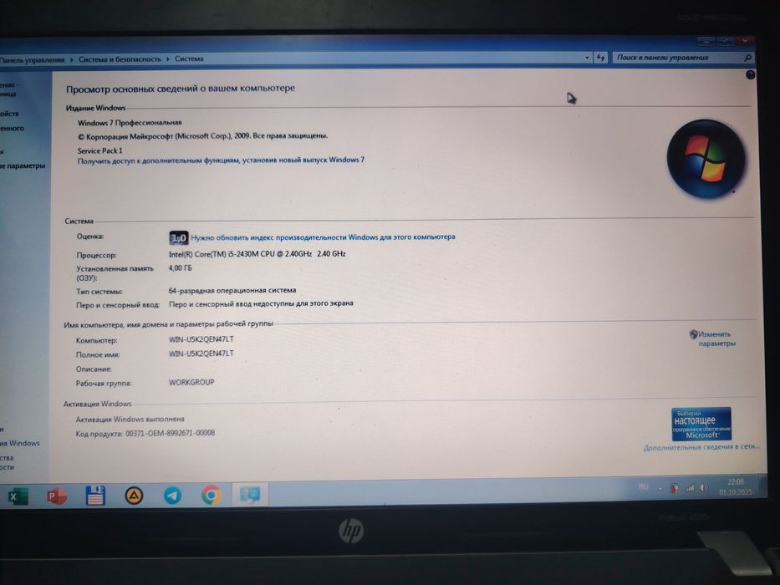Open the update performance index link

[323, 237]
